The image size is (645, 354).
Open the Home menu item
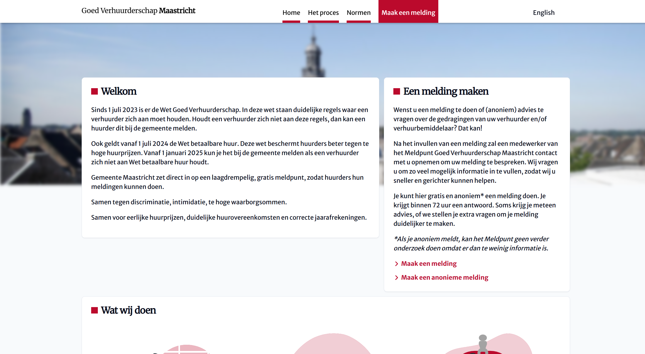tap(291, 13)
